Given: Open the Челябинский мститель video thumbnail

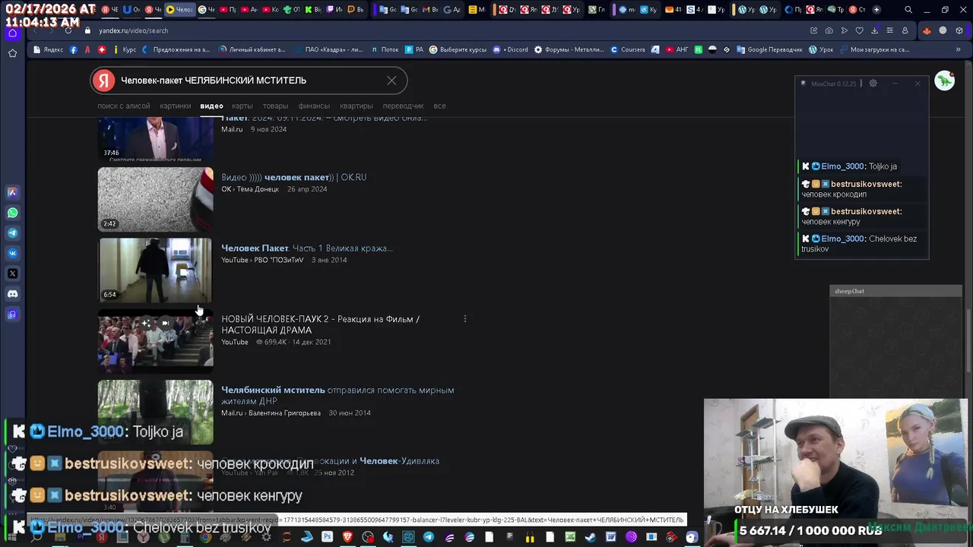Looking at the screenshot, I should coord(155,412).
